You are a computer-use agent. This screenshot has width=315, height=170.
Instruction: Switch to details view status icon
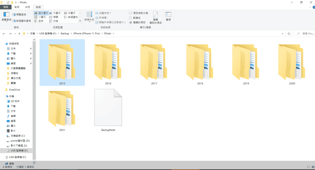click(309, 167)
